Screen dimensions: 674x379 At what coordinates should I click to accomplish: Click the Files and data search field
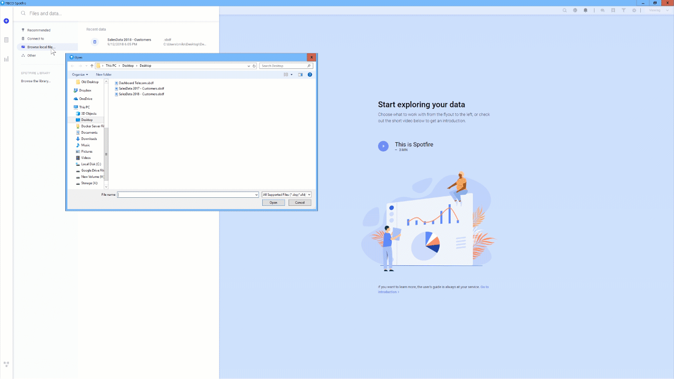[116, 13]
